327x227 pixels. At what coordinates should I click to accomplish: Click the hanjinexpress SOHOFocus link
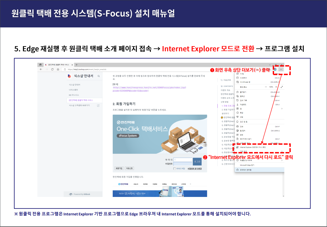click(149, 89)
